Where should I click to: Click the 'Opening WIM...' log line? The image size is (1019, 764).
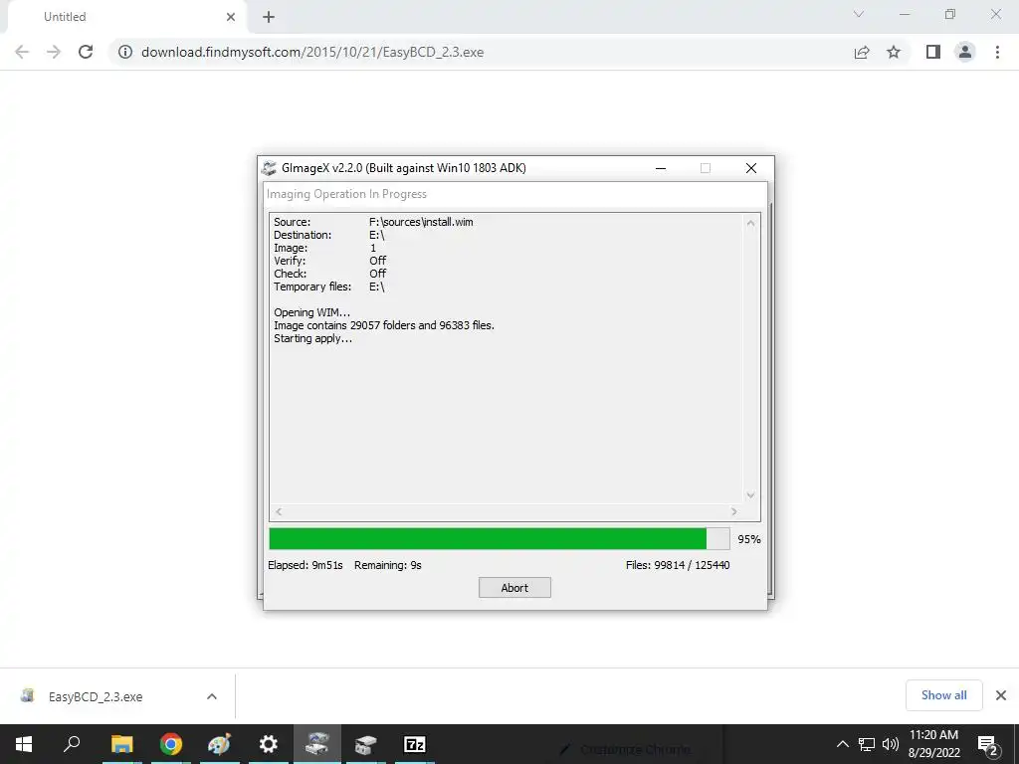tap(311, 312)
